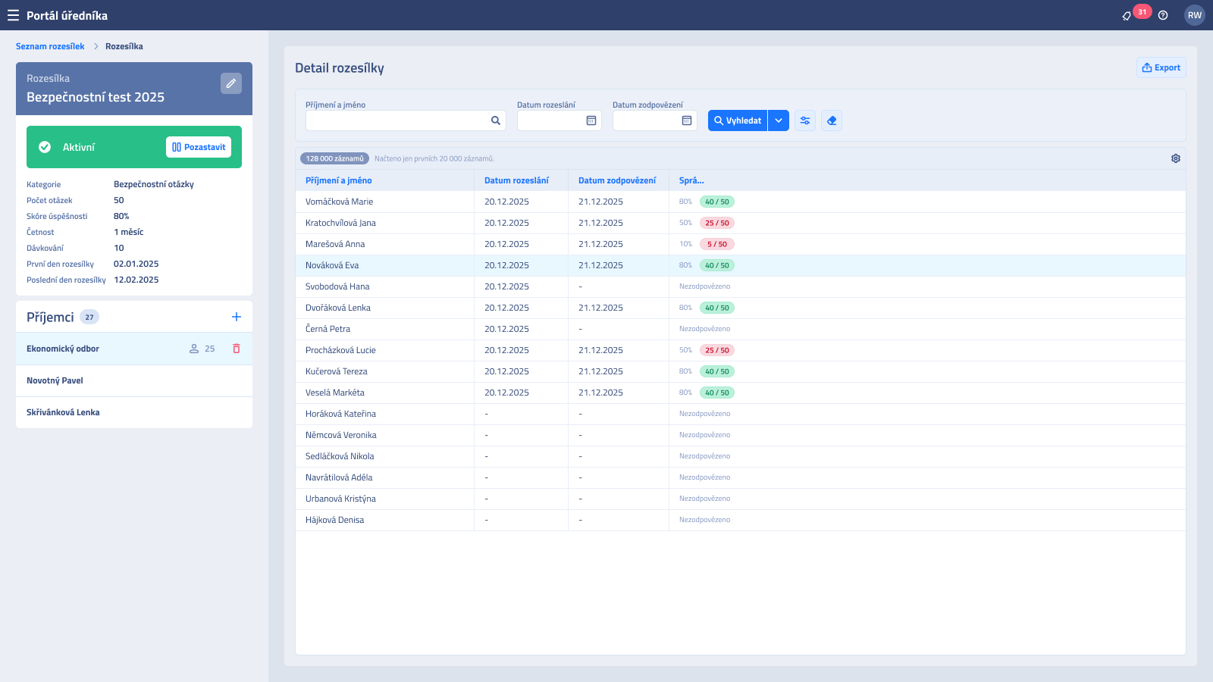Open Datum rozeslání calendar picker
This screenshot has width=1213, height=682.
click(591, 120)
